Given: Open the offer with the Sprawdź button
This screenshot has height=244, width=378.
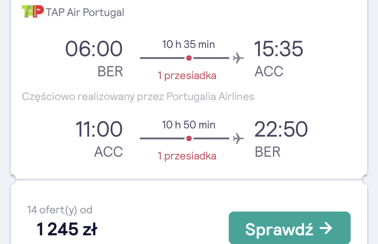Looking at the screenshot, I should (x=289, y=228).
